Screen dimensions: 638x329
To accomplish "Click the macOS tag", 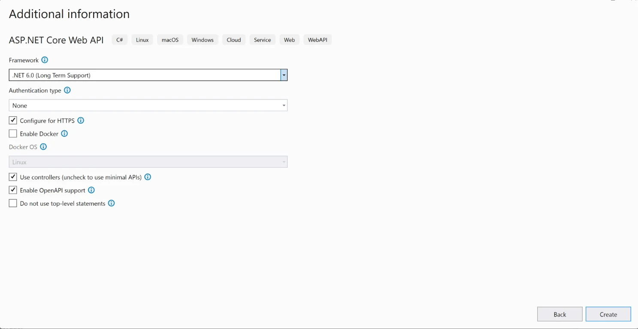I will pos(170,40).
